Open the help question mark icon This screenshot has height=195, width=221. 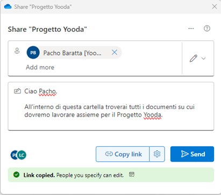point(207,28)
